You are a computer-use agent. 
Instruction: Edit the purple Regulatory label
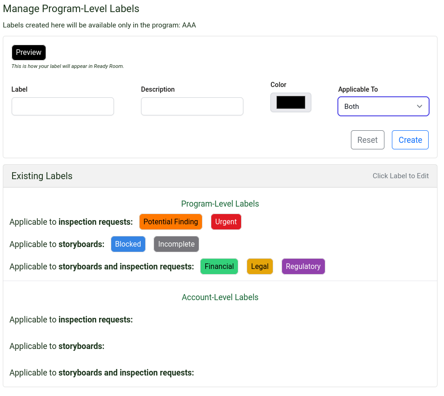pyautogui.click(x=303, y=267)
